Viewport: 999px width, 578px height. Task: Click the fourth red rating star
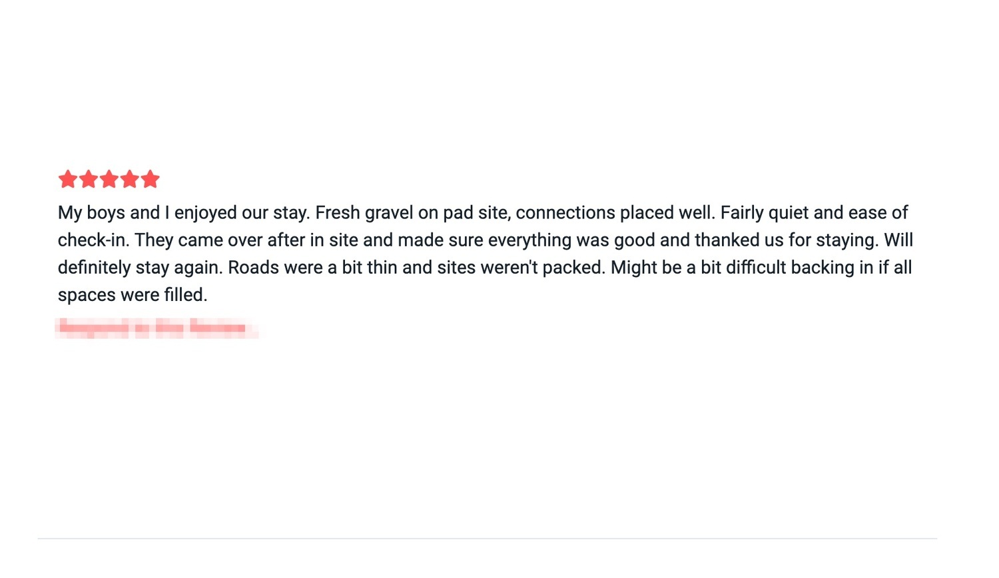(x=129, y=179)
